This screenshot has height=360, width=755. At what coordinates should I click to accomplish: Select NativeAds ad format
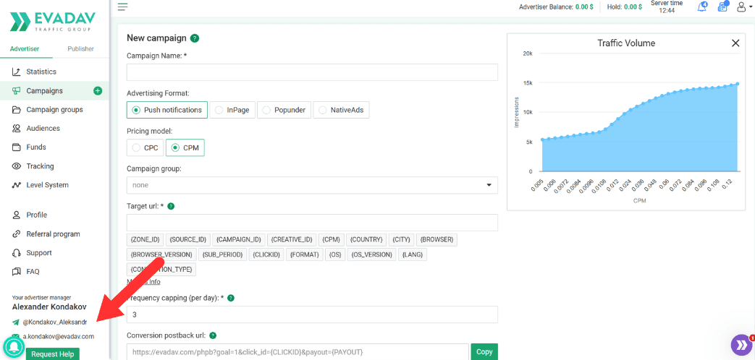pyautogui.click(x=342, y=110)
